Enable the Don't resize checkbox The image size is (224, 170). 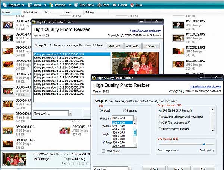click(104, 150)
